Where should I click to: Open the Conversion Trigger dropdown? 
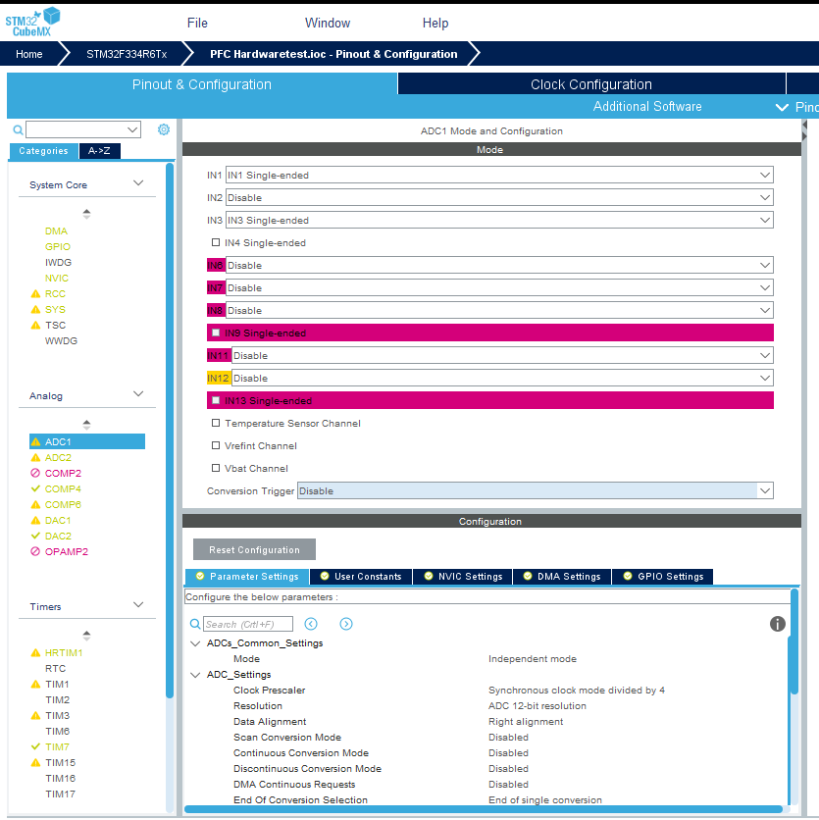click(x=535, y=490)
